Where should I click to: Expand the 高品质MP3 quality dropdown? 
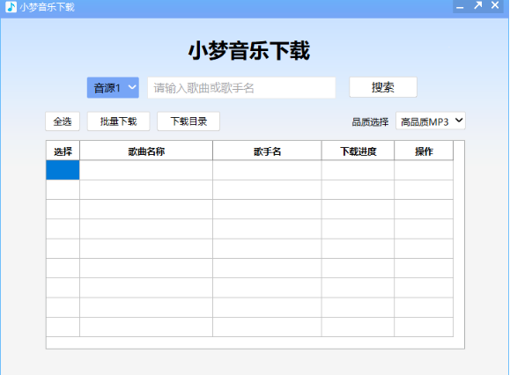pyautogui.click(x=431, y=121)
